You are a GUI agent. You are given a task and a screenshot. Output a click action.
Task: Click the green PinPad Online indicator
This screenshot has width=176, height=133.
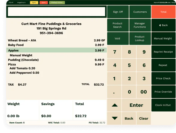pyautogui.click(x=57, y=3)
